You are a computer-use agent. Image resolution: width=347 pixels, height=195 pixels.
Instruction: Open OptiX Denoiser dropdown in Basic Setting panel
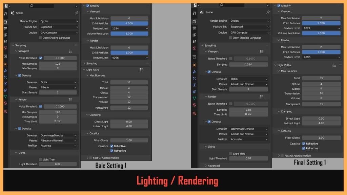tap(58, 82)
